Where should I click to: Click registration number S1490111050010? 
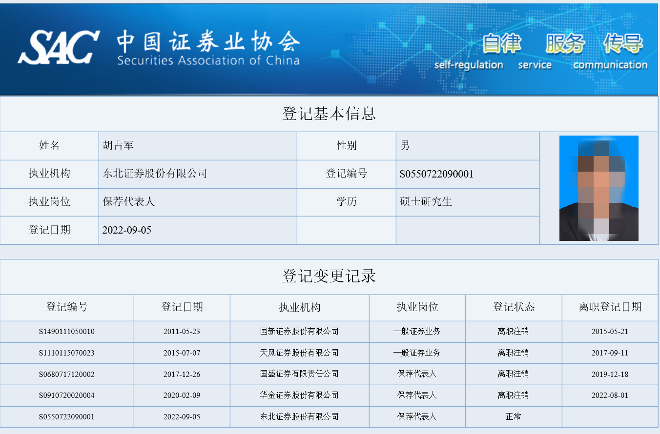click(67, 332)
